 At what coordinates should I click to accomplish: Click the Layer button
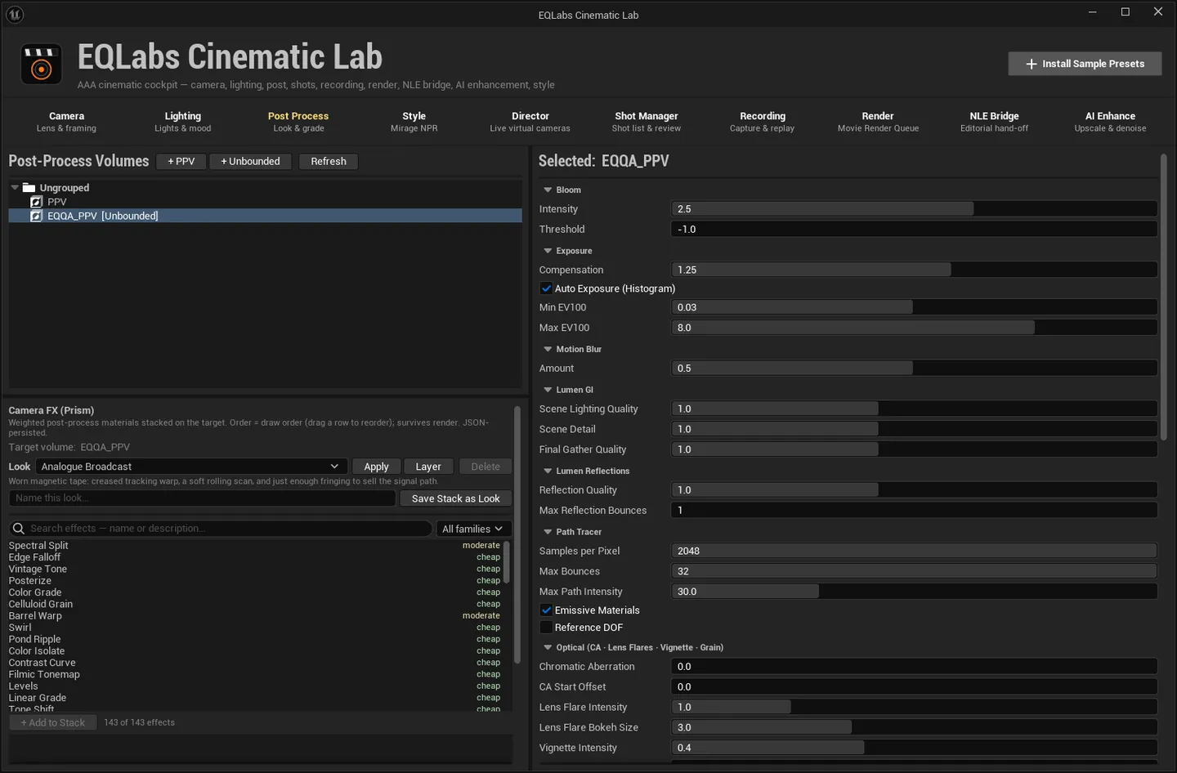click(428, 467)
